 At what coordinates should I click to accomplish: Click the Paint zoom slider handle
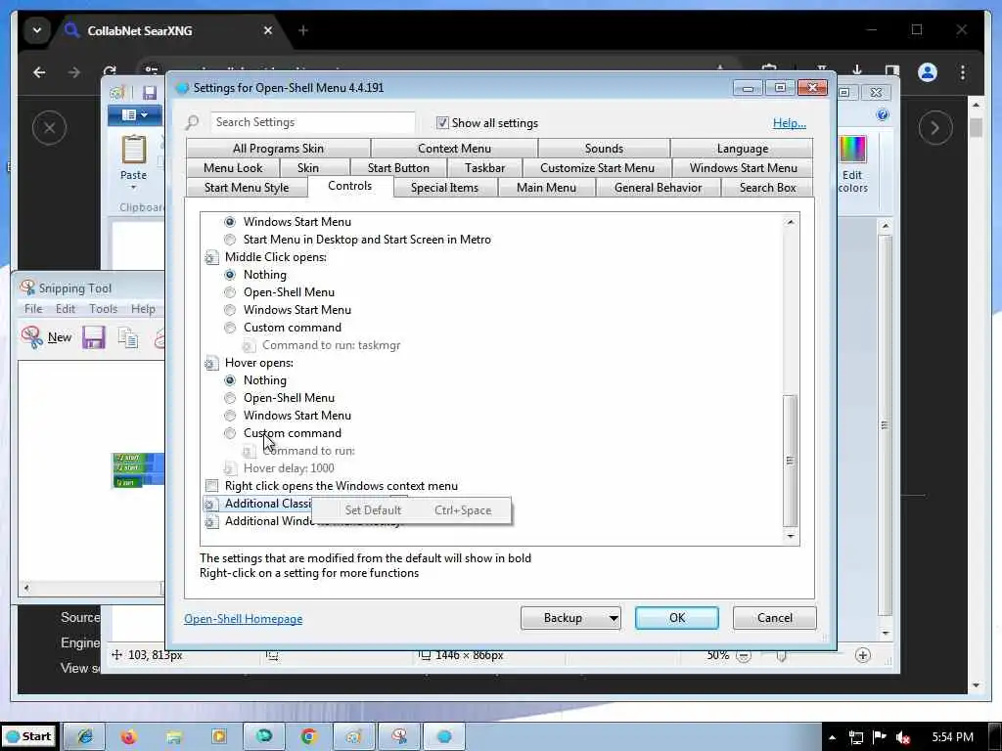781,656
